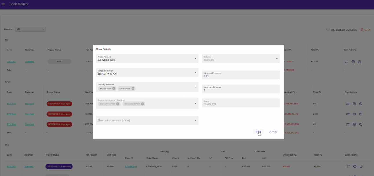374x176 pixels.
Task: Click the Minimum Exposure input field
Action: tap(240, 76)
